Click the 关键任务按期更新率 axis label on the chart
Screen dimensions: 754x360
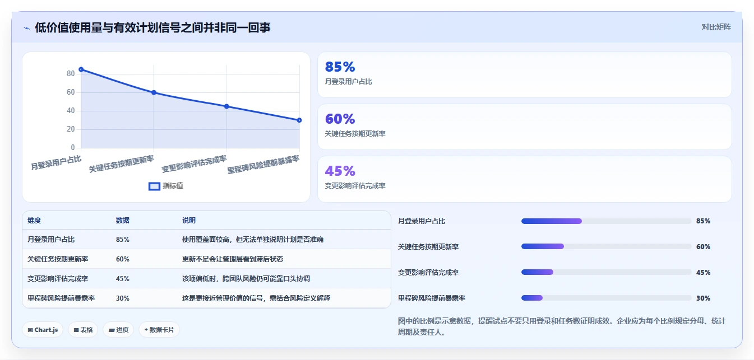[x=122, y=164]
